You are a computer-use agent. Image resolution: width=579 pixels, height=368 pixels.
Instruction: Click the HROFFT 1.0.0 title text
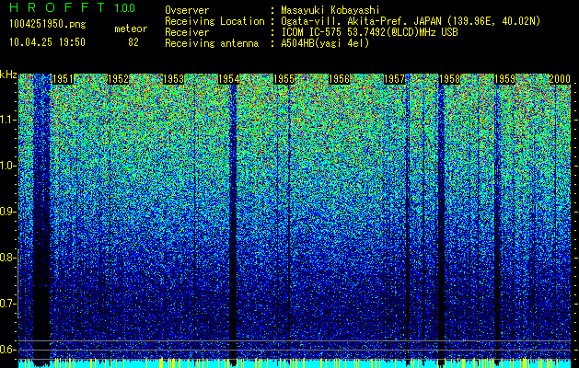pyautogui.click(x=73, y=7)
